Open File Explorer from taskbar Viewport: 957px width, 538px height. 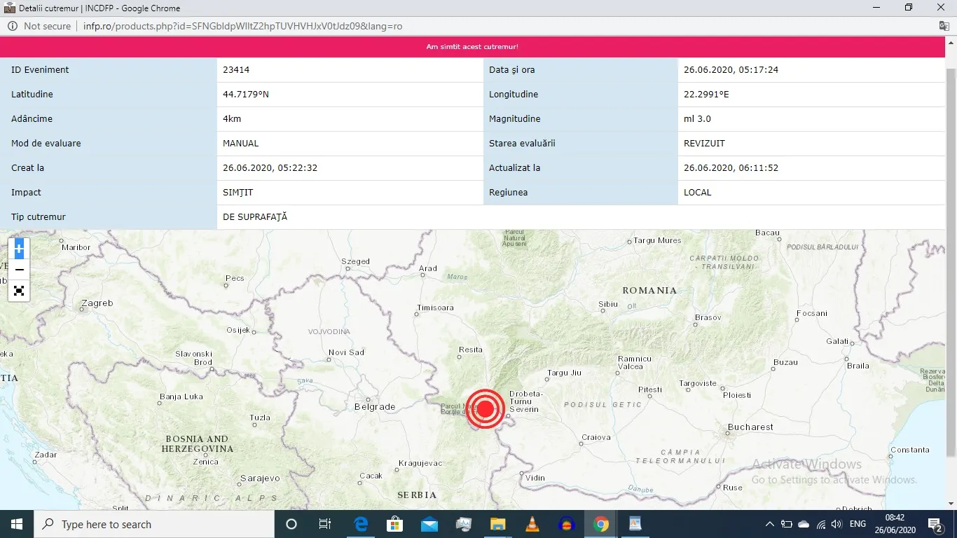coord(497,524)
